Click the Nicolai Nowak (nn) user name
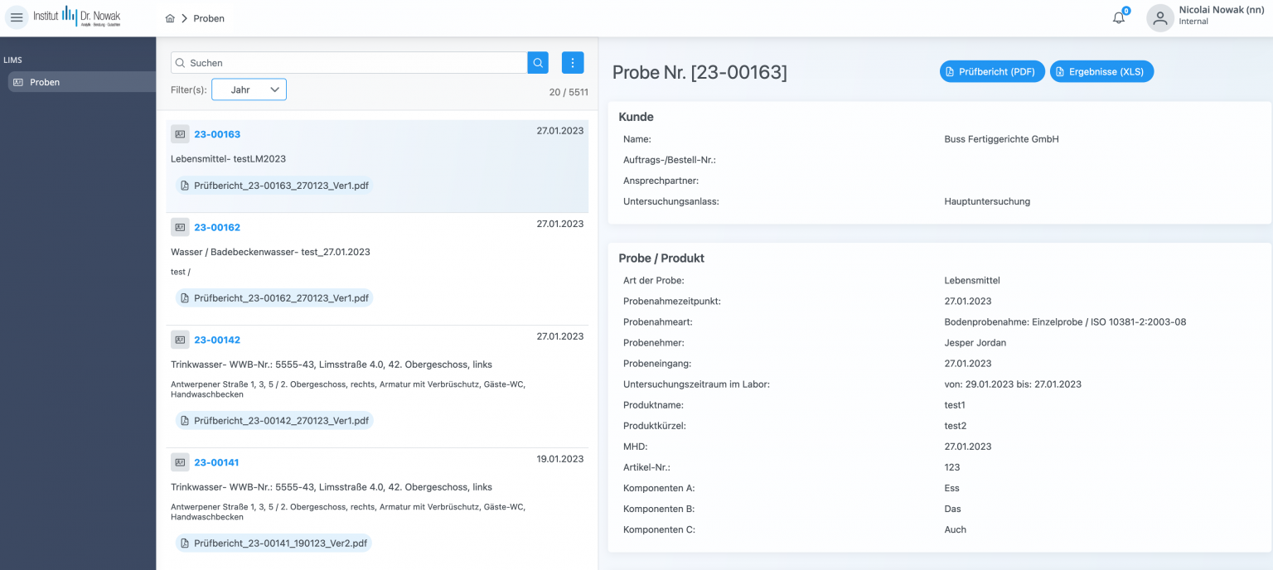Image resolution: width=1273 pixels, height=570 pixels. tap(1221, 10)
